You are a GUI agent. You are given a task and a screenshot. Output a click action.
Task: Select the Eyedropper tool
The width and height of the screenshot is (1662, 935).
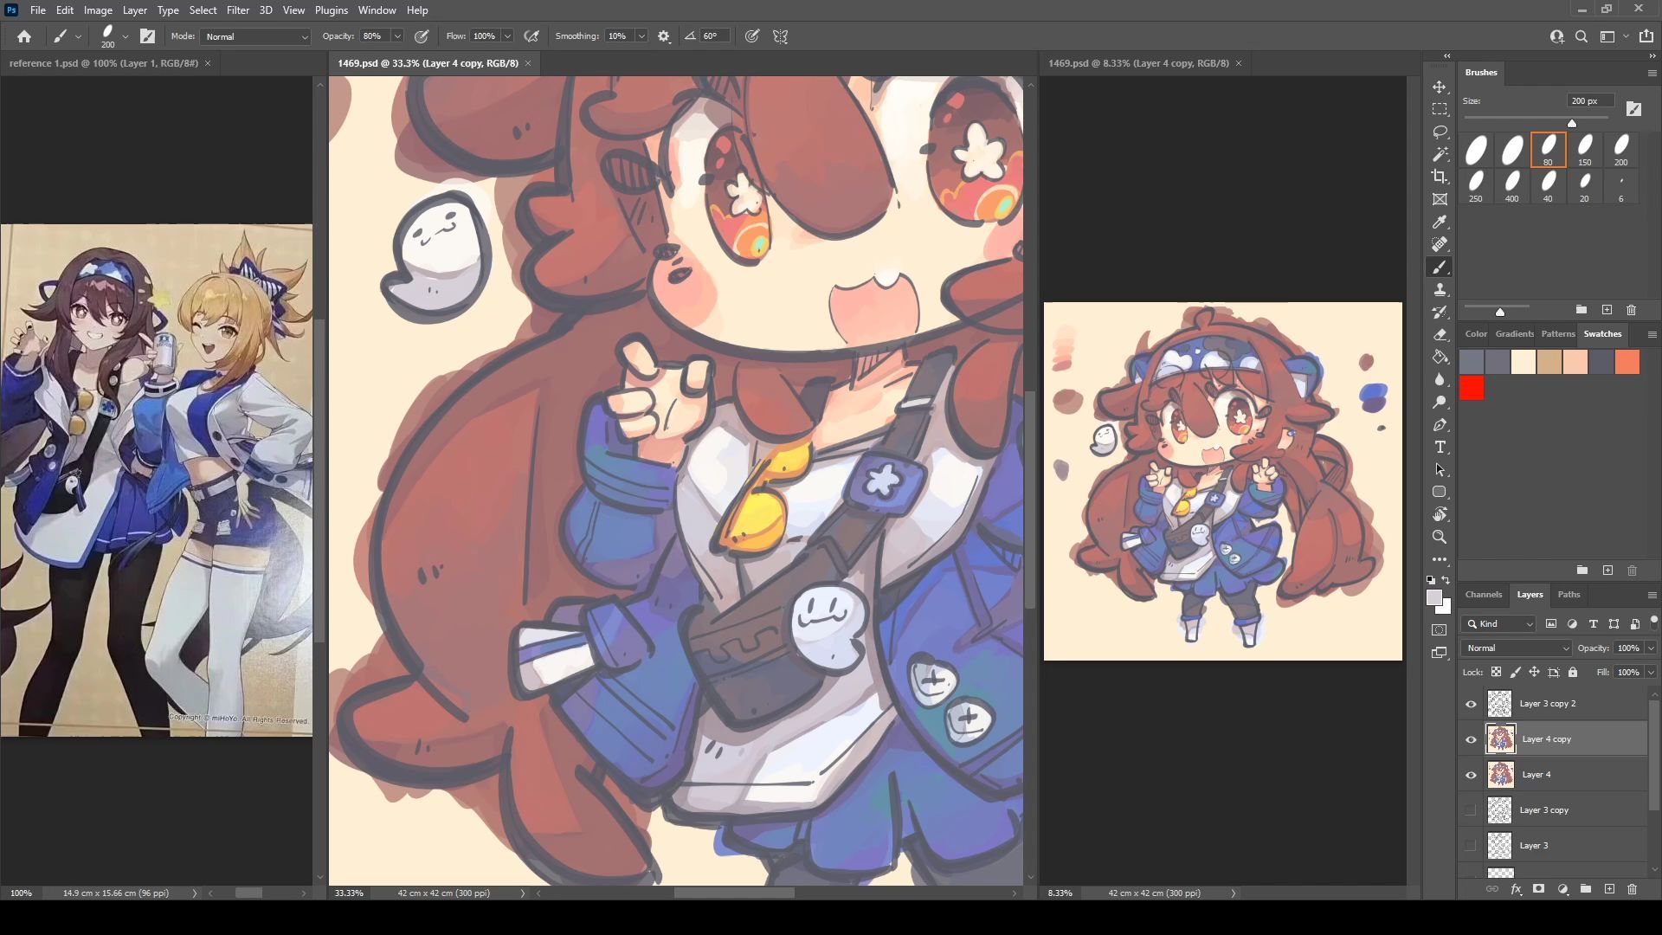(1440, 222)
